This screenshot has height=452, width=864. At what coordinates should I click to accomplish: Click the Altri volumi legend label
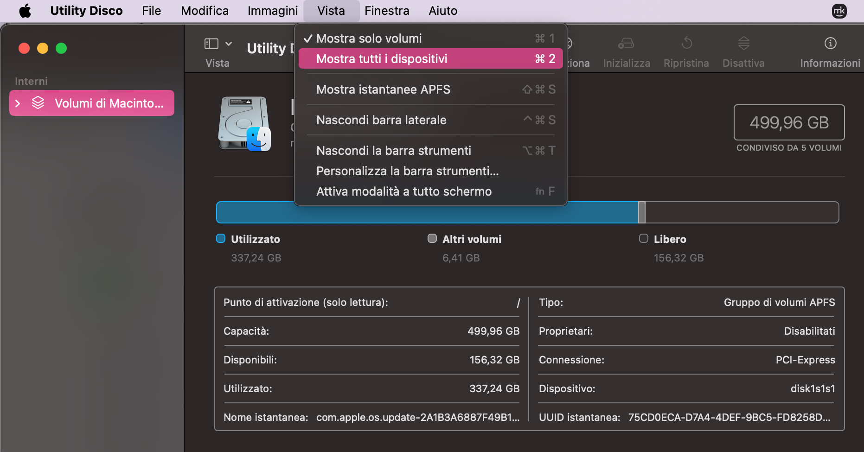point(472,239)
